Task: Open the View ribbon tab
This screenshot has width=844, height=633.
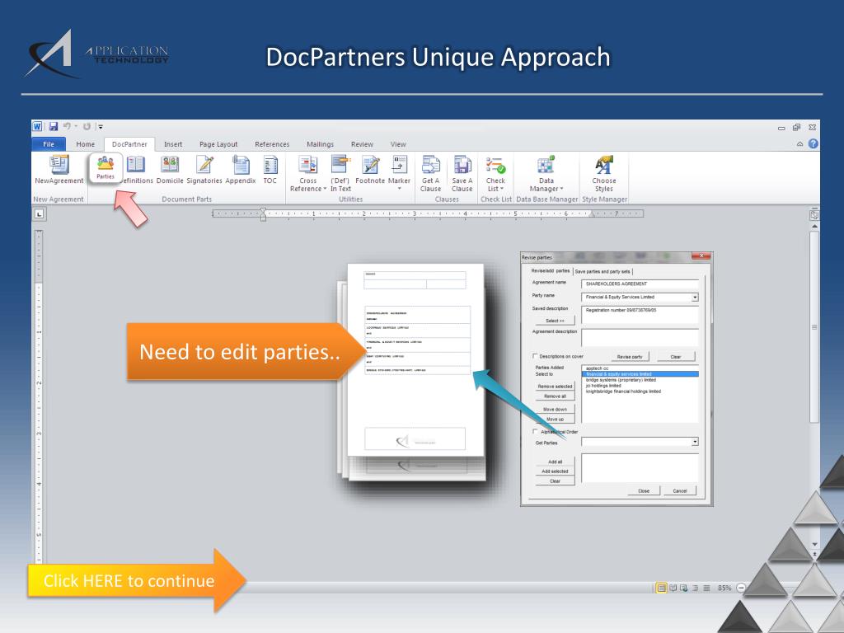Action: click(x=398, y=144)
